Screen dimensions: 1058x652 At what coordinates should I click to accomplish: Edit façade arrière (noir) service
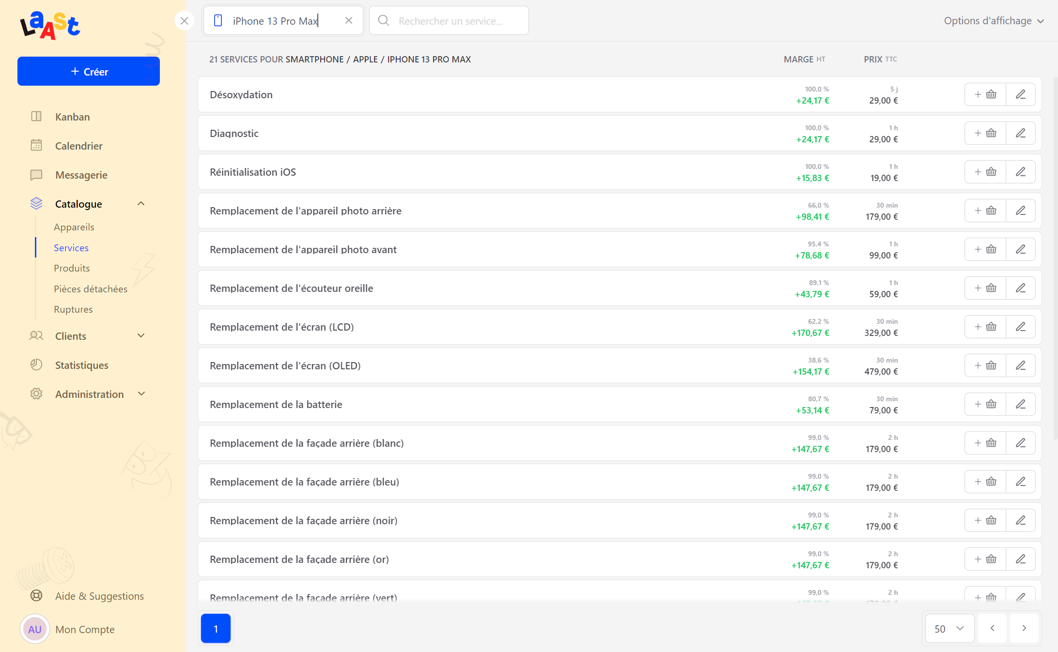tap(1021, 520)
